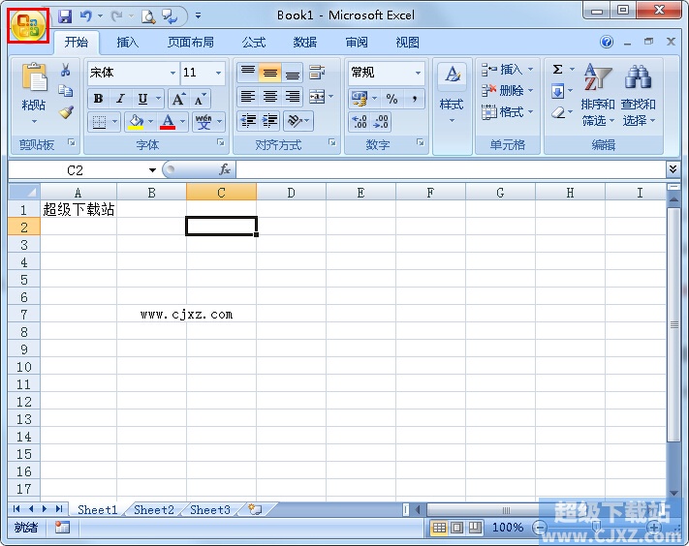Screen dimensions: 689x546
Task: Expand the Name Box dropdown arrow
Action: tap(152, 170)
